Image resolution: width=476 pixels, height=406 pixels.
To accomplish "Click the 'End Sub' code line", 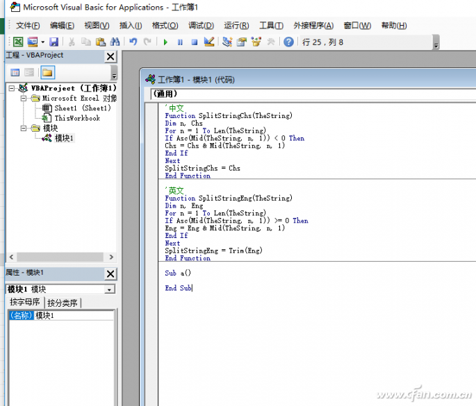I will coord(179,288).
